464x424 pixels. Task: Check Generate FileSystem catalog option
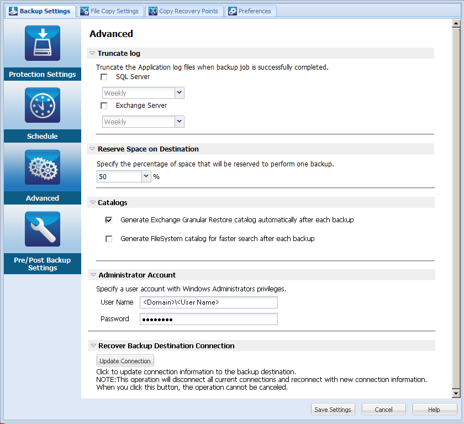coord(109,239)
